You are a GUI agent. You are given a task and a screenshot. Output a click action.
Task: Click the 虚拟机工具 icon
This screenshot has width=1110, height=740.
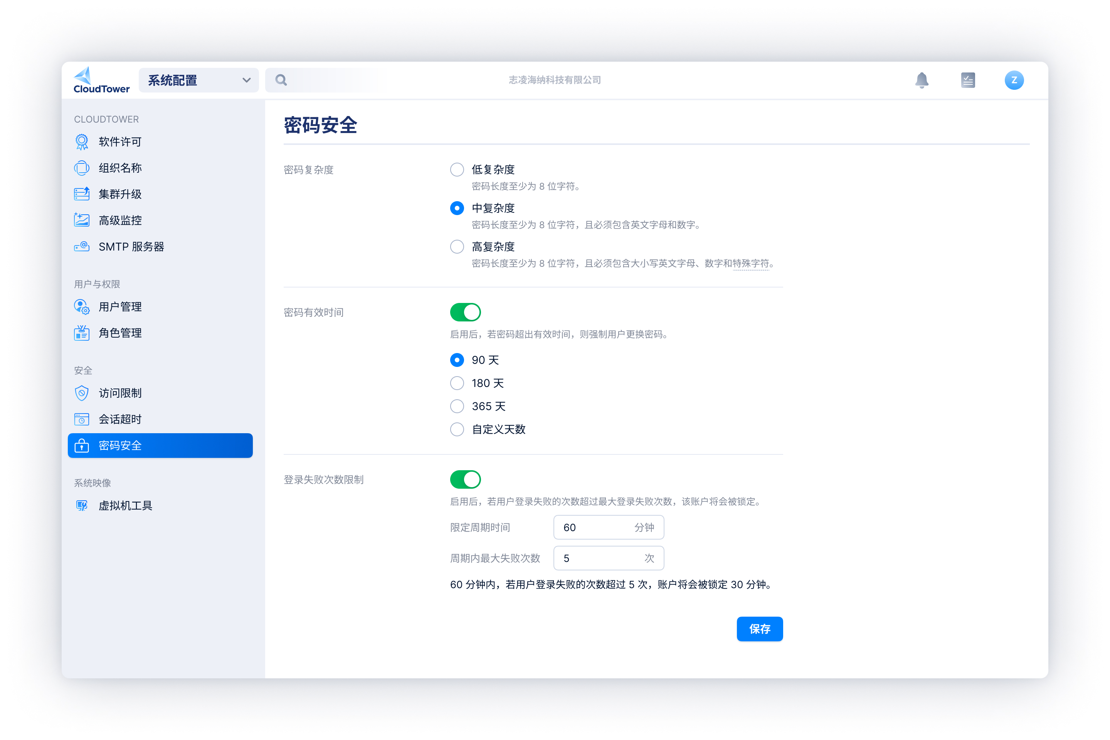(x=82, y=506)
